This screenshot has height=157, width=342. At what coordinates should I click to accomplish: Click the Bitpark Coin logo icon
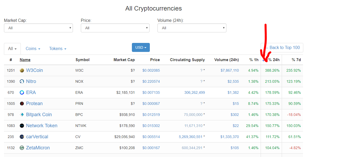22,115
